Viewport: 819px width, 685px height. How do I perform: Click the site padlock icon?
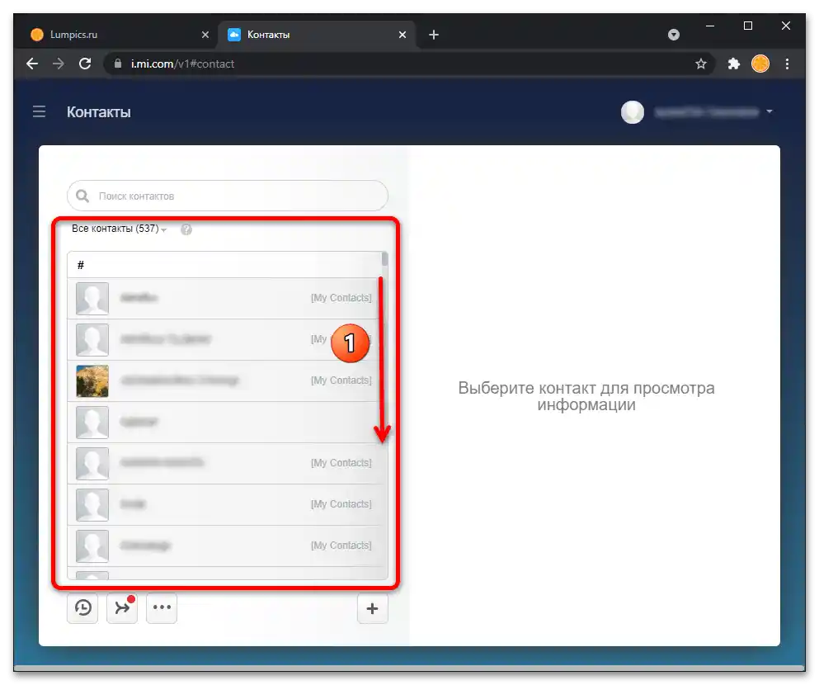[x=118, y=64]
